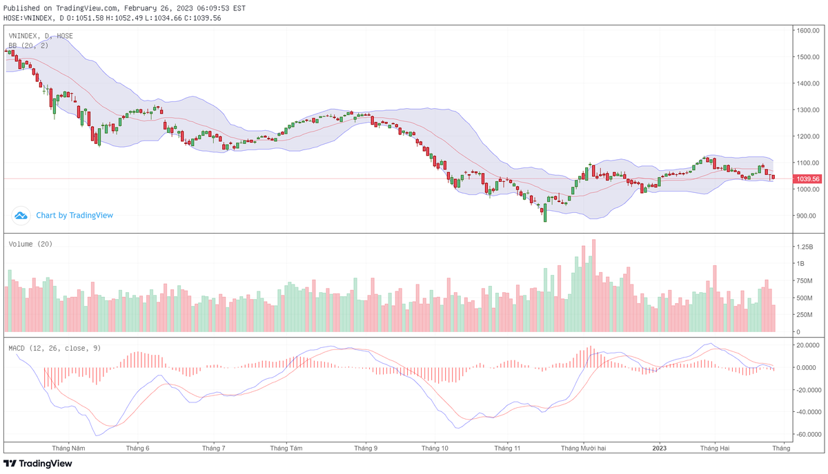Click the -60.0000 MACD scale label
Viewport: 828px width, 474px height.
tap(807, 435)
